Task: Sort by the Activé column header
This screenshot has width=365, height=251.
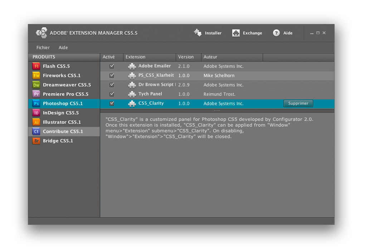Action: pos(112,57)
